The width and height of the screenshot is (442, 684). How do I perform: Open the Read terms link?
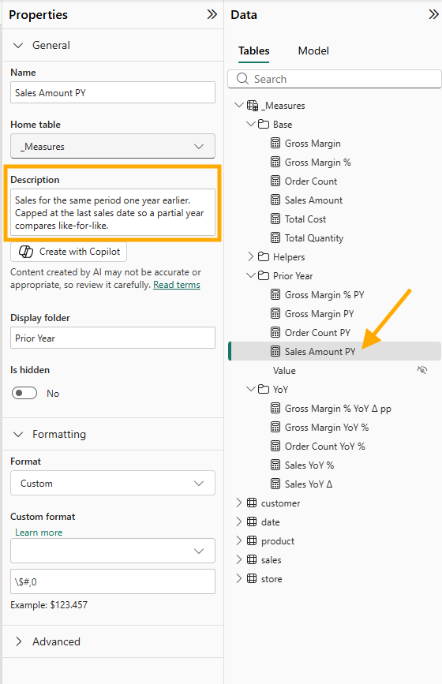177,285
